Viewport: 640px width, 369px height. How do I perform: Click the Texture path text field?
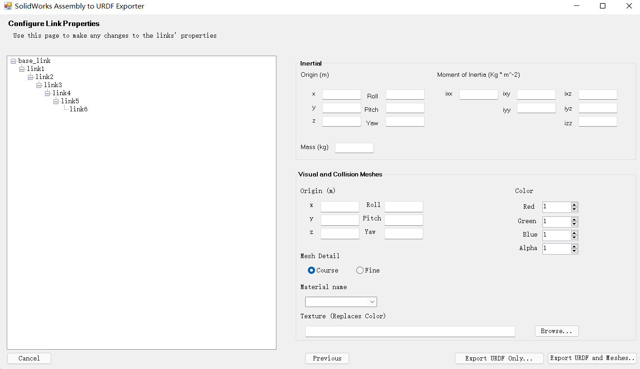click(x=410, y=331)
